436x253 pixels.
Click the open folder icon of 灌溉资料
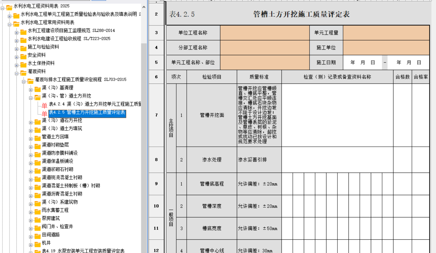[24, 73]
